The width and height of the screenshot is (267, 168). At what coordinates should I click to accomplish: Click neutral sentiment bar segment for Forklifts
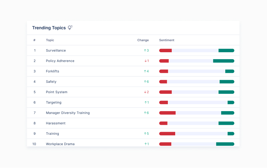[197, 71]
